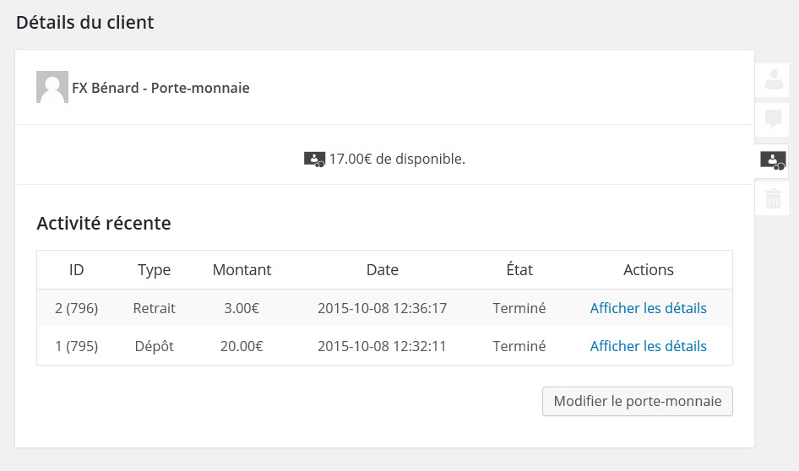Open the speech bubble notes tab
The image size is (799, 471).
(x=773, y=119)
